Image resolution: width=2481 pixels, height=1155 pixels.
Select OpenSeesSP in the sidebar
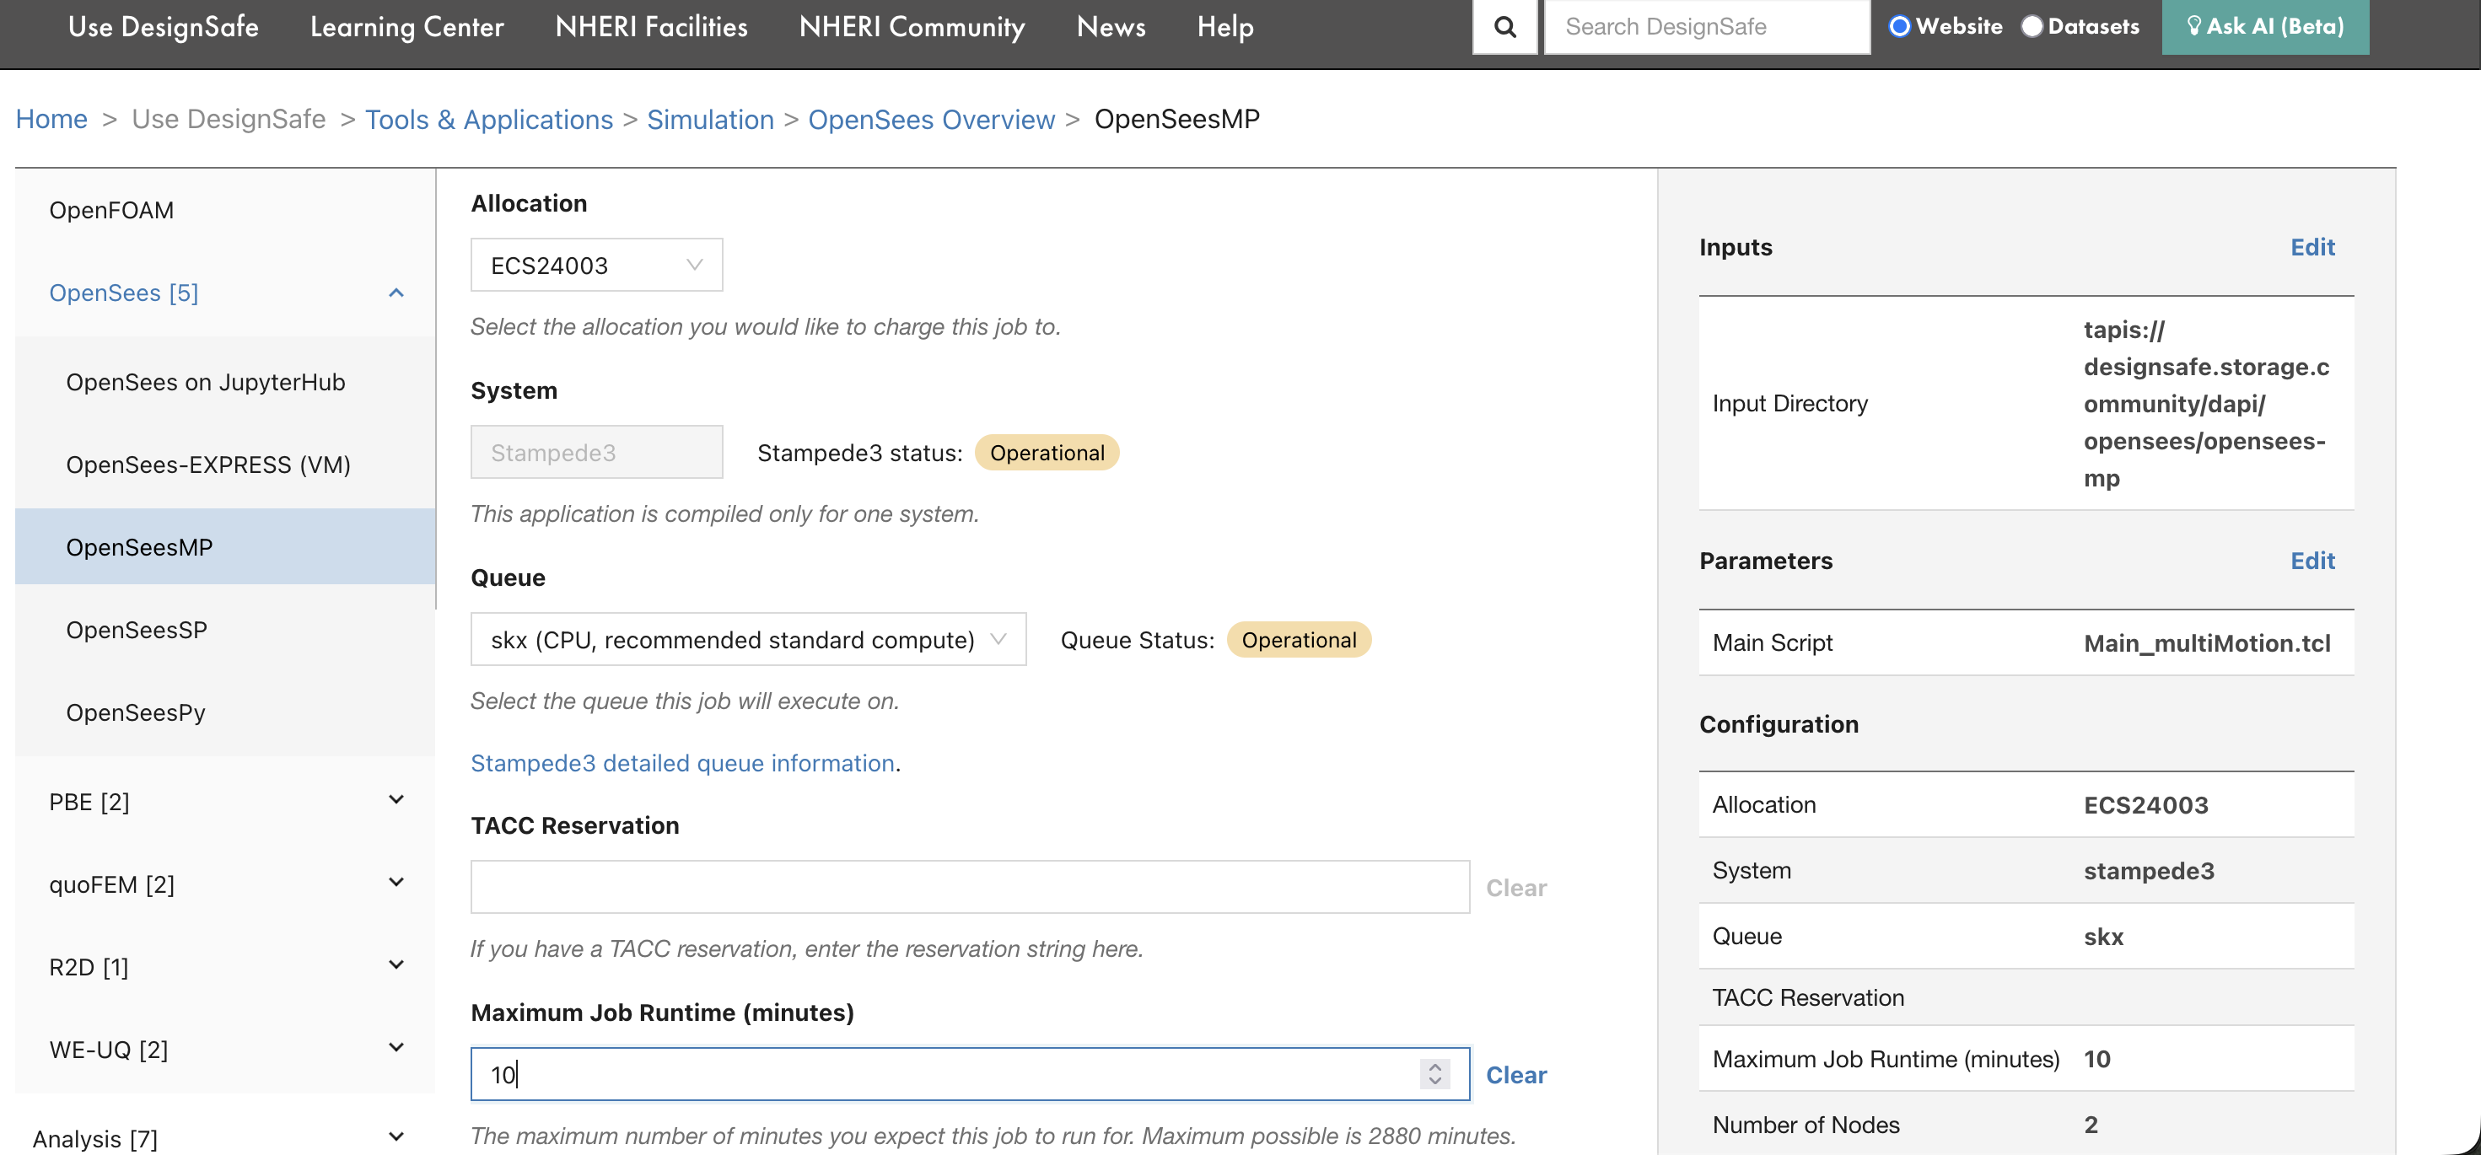tap(137, 630)
